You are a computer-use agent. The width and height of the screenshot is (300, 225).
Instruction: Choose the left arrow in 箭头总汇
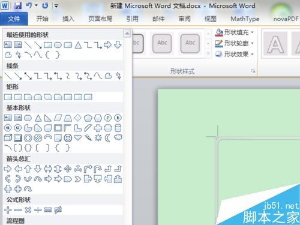point(18,169)
